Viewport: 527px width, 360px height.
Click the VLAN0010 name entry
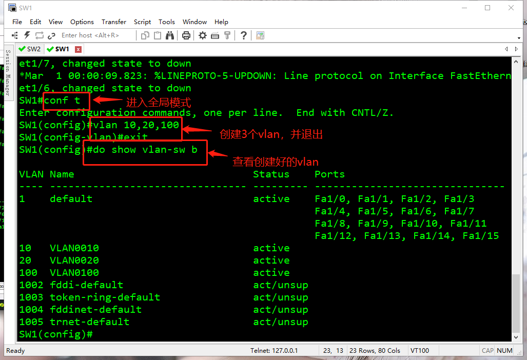coord(74,248)
